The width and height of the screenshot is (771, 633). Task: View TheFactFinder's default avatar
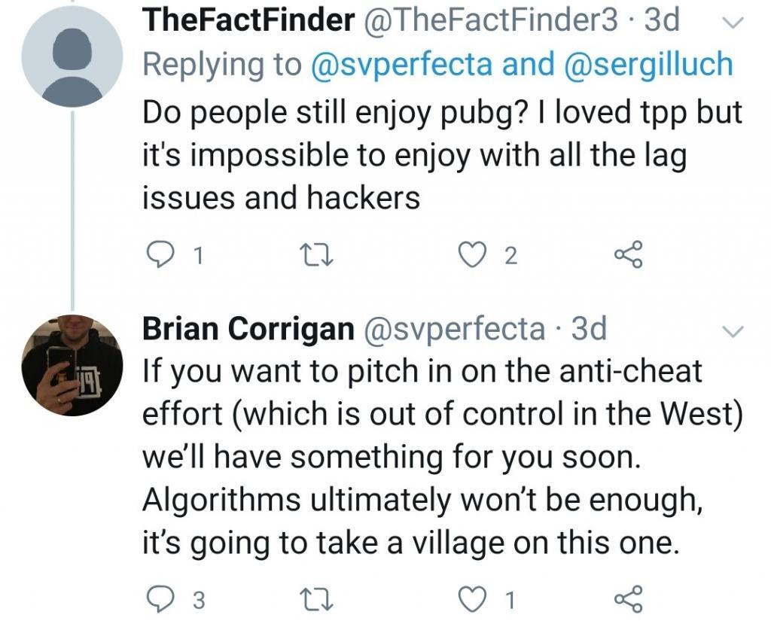click(72, 56)
